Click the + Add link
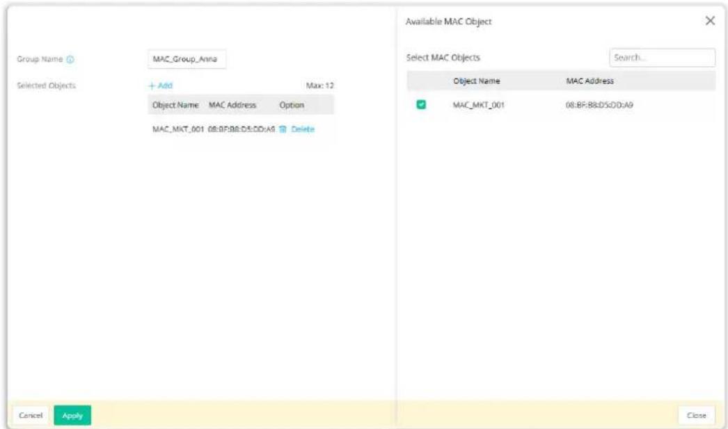The image size is (728, 429). tap(161, 86)
